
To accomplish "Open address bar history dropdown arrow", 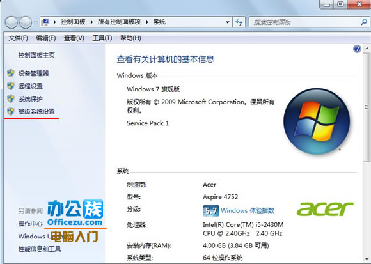I will coord(228,22).
